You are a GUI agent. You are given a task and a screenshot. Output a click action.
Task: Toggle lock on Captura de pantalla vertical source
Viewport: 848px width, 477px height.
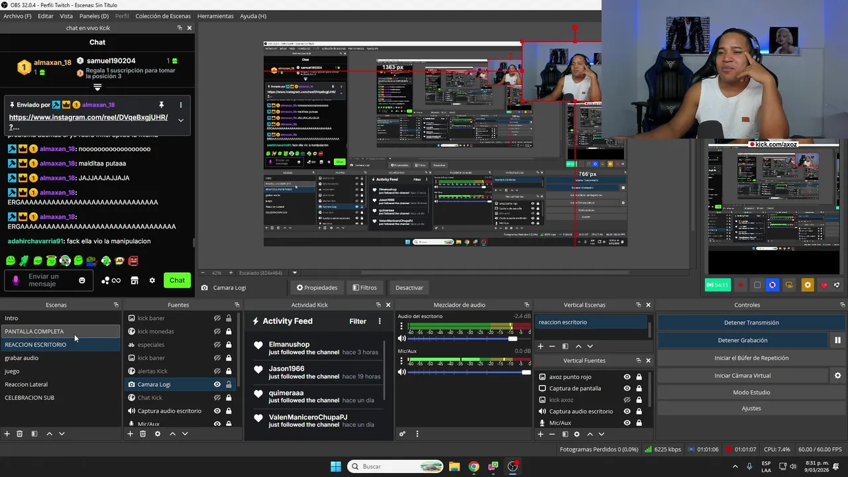pyautogui.click(x=639, y=388)
